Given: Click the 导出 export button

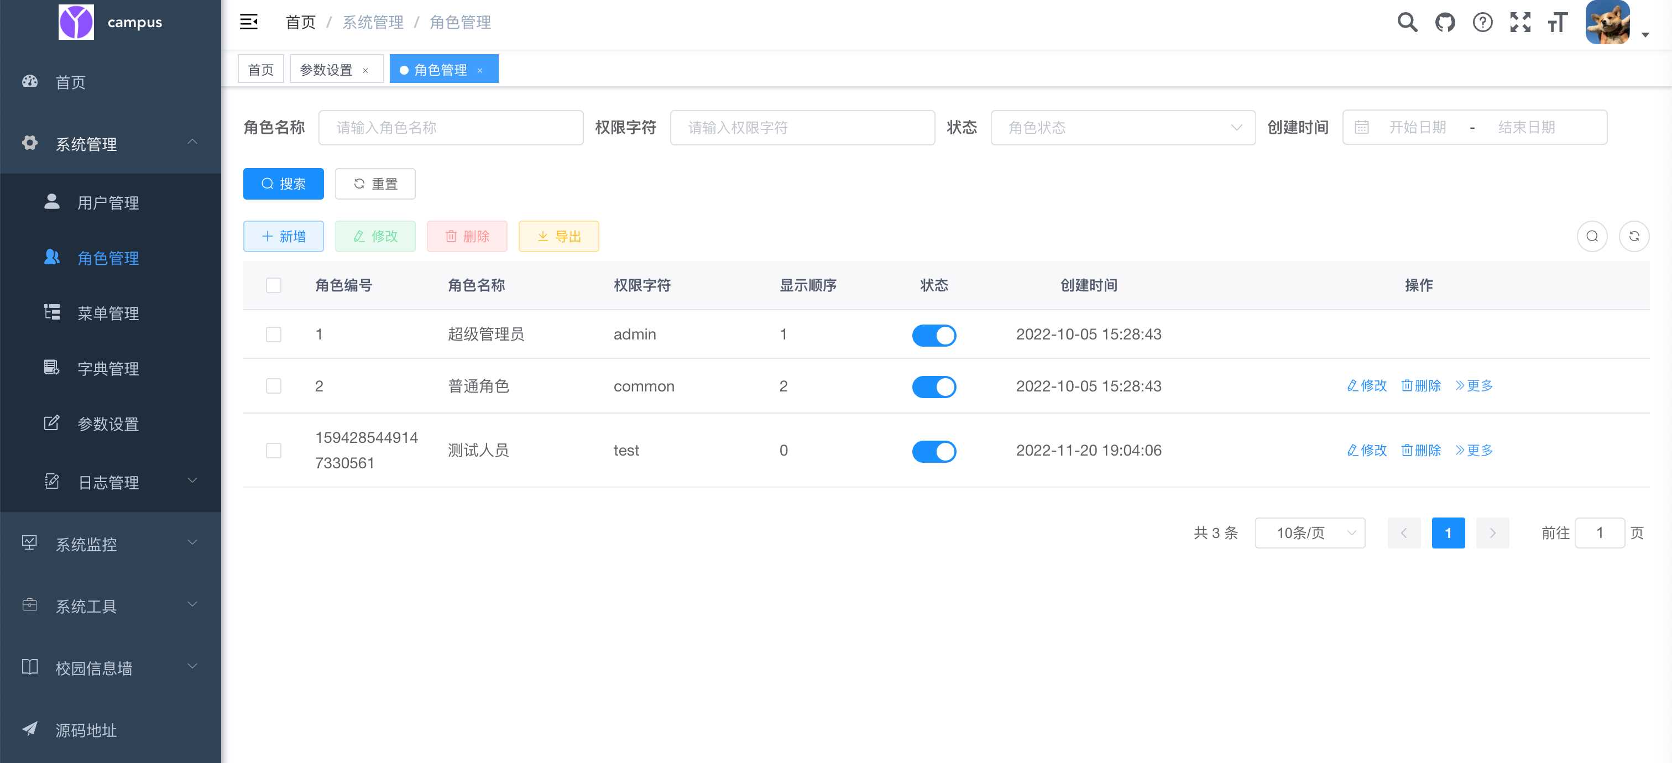Looking at the screenshot, I should click(x=558, y=236).
